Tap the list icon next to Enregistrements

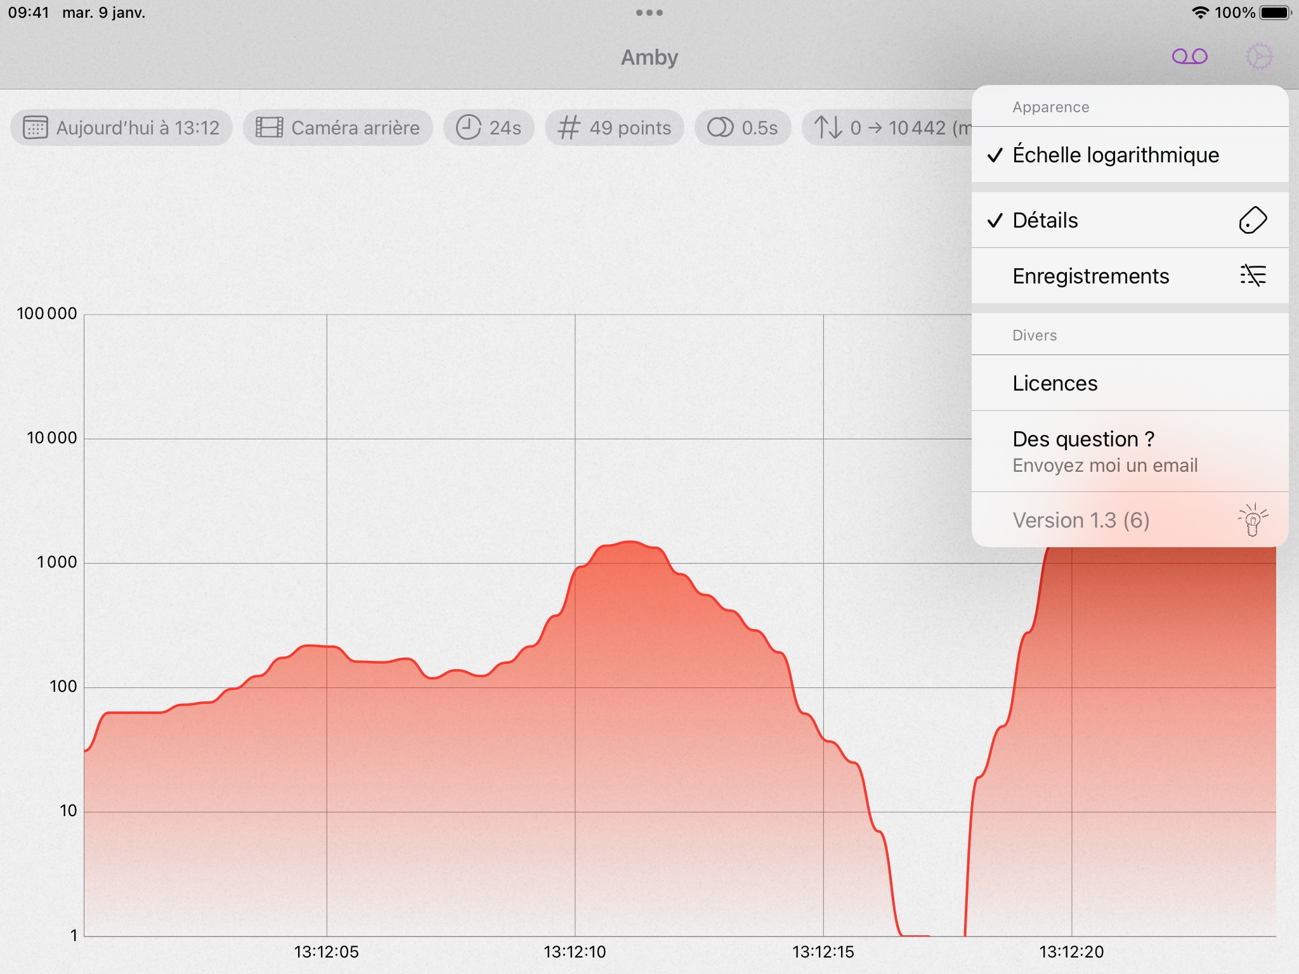pyautogui.click(x=1253, y=275)
